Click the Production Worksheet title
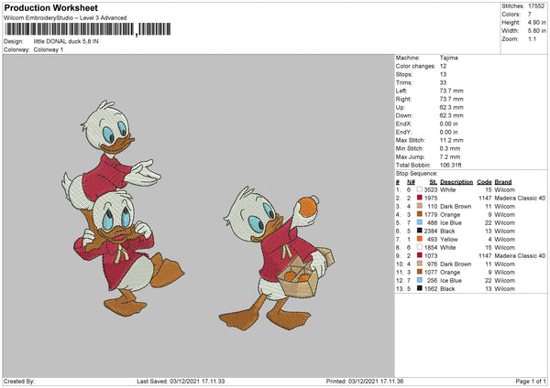Viewport: 550px width, 388px height. point(50,7)
